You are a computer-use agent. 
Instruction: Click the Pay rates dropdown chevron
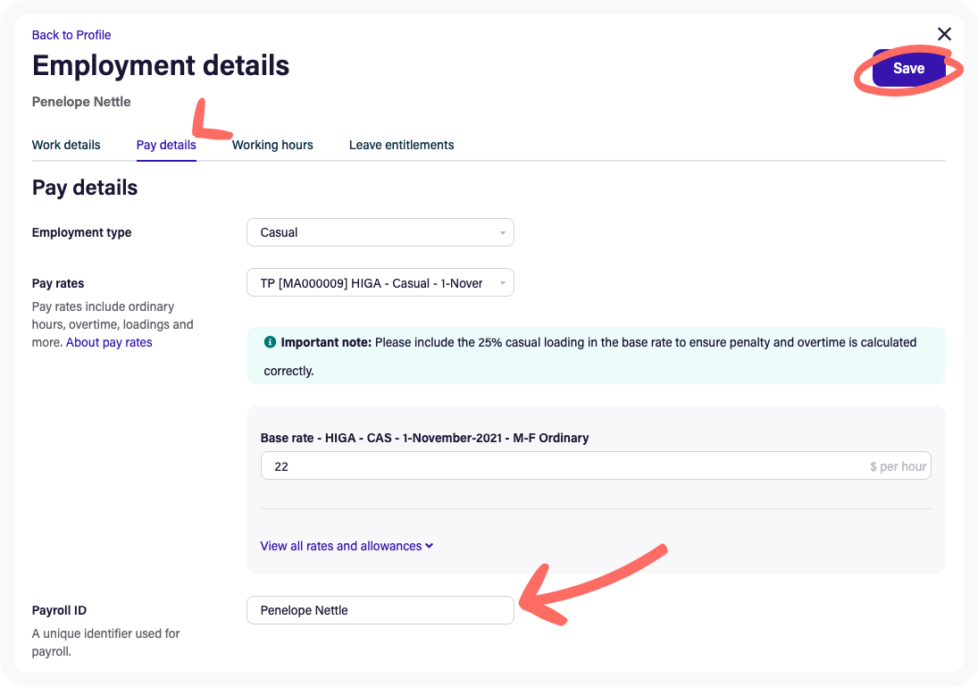pos(503,281)
